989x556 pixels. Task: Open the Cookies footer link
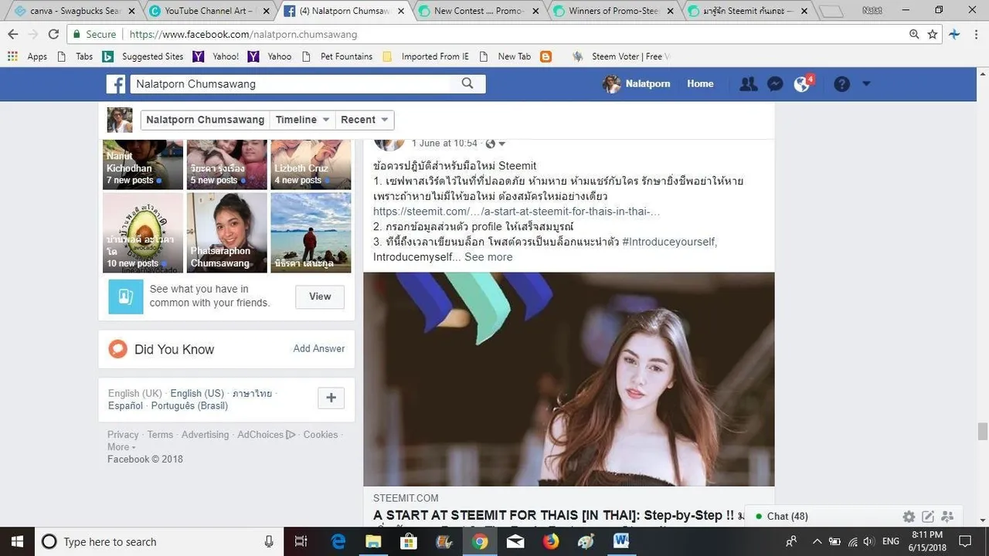click(x=321, y=435)
